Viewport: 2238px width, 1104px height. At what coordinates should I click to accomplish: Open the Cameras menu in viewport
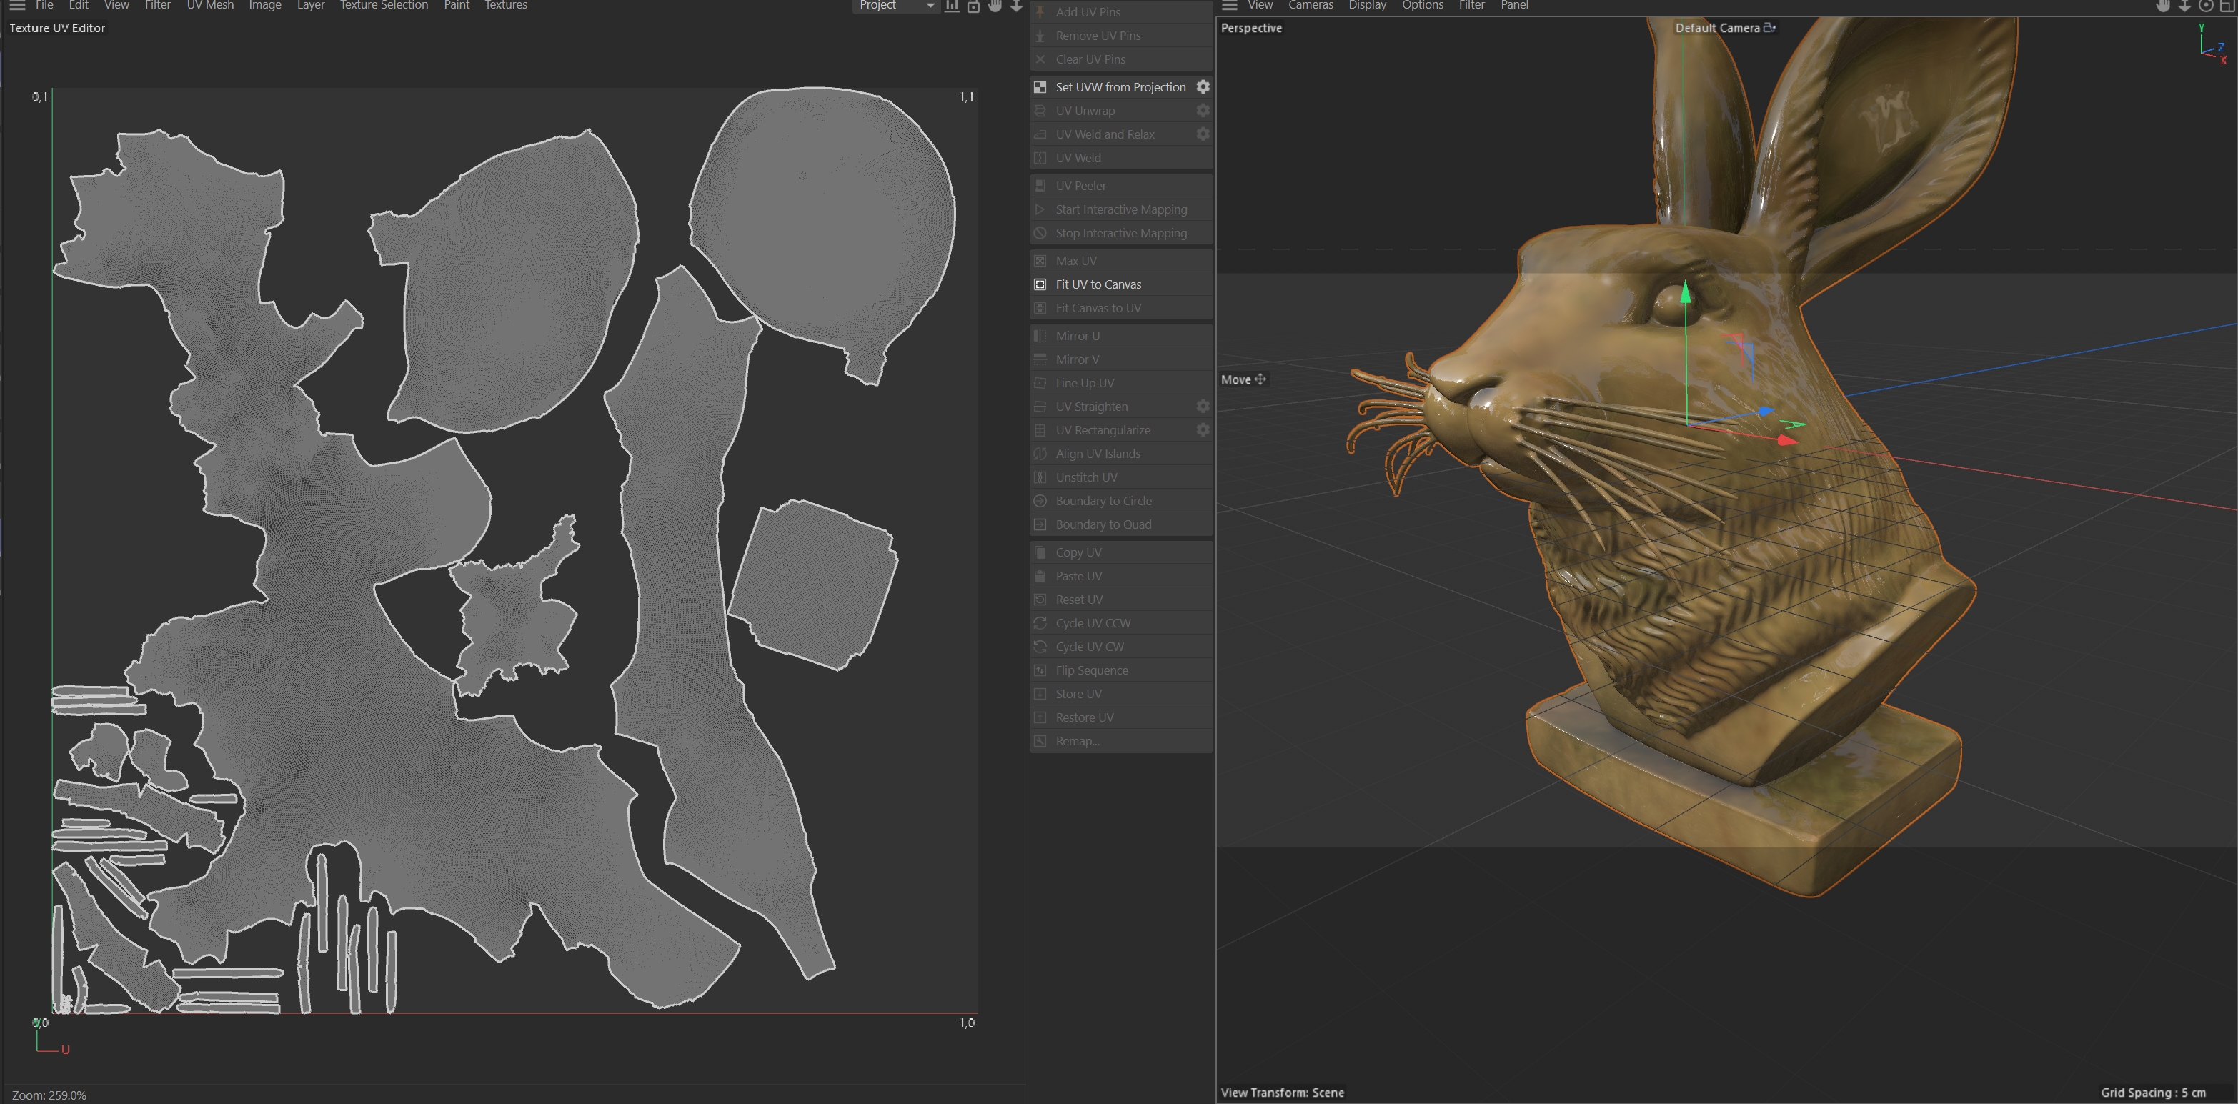pos(1310,5)
